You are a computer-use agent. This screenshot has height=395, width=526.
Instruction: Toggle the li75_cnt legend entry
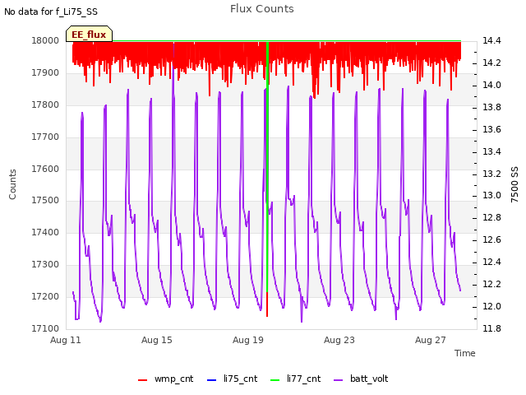point(232,379)
